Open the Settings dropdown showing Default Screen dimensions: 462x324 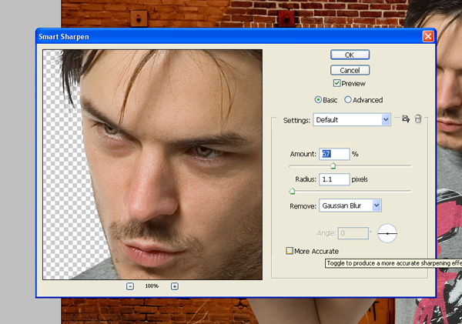[x=352, y=119]
